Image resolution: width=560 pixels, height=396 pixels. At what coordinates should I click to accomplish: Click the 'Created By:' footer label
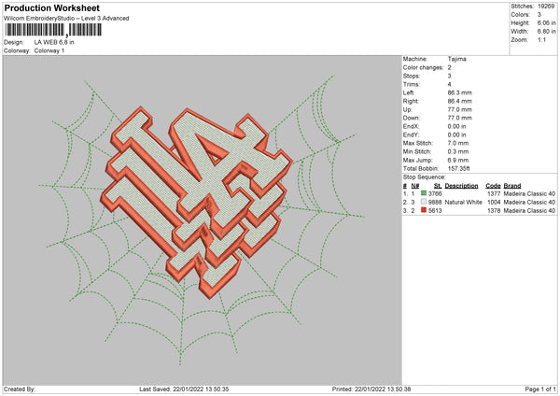pyautogui.click(x=20, y=389)
